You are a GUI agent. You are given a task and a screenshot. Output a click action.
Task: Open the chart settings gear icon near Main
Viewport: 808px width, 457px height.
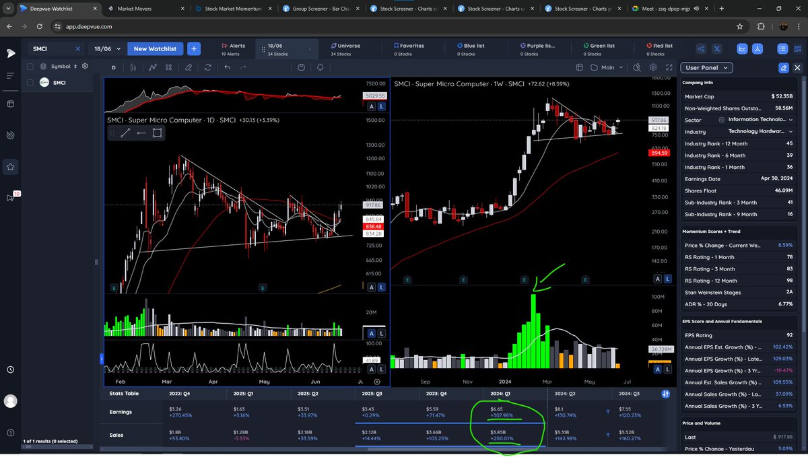(x=652, y=67)
